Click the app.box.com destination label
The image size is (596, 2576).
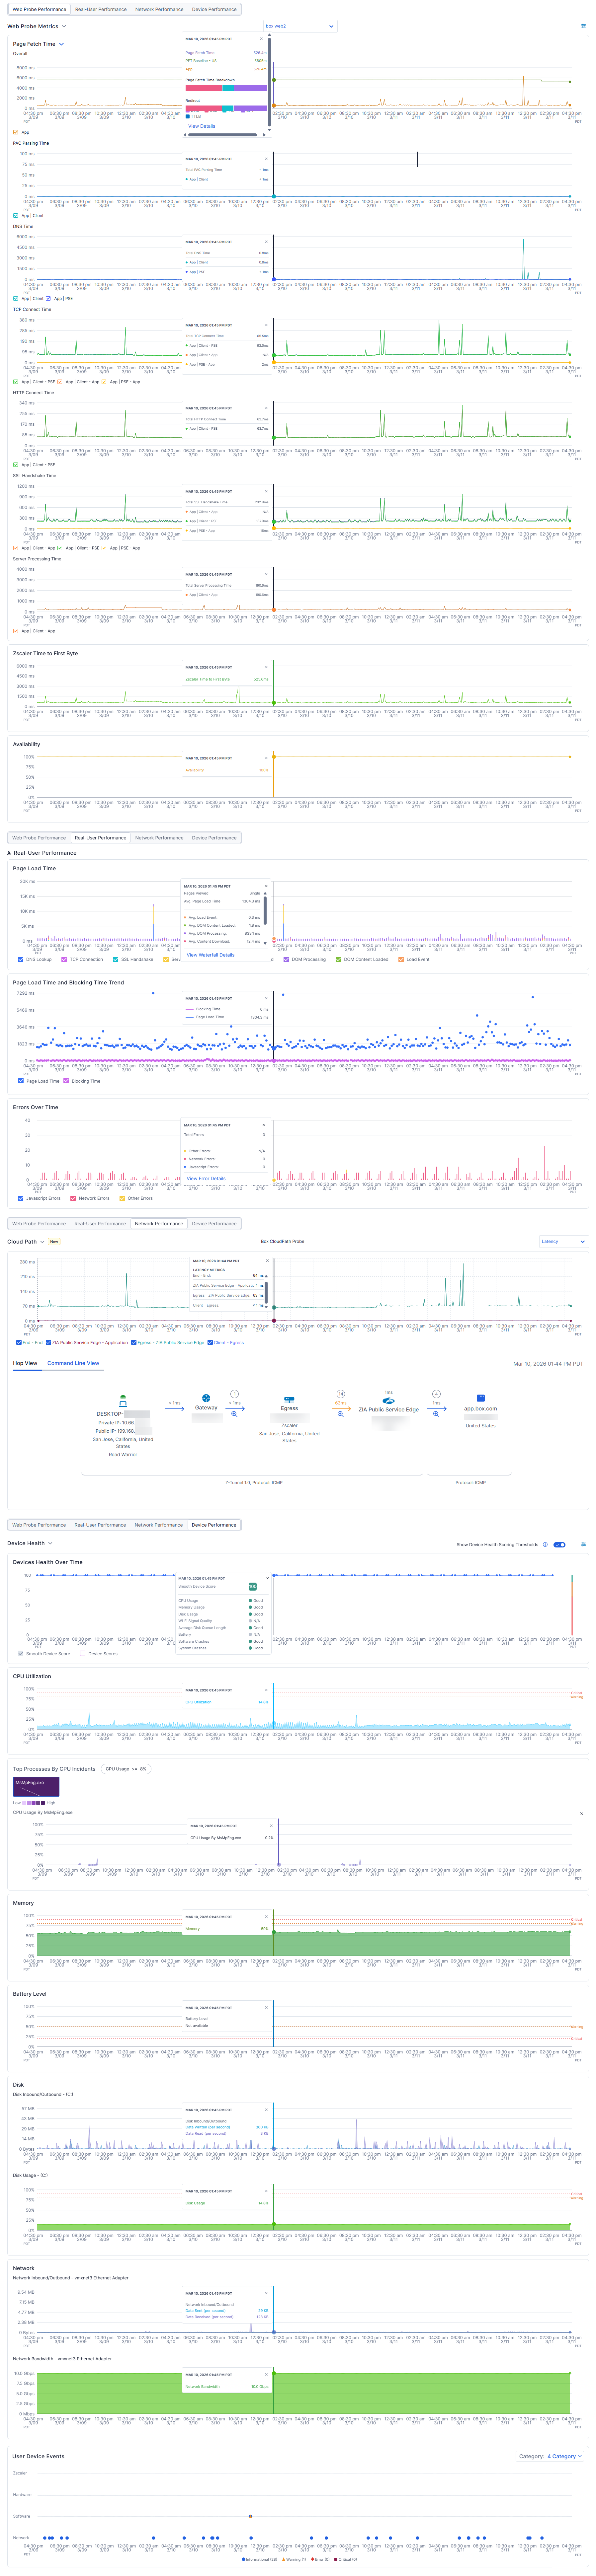click(480, 1409)
